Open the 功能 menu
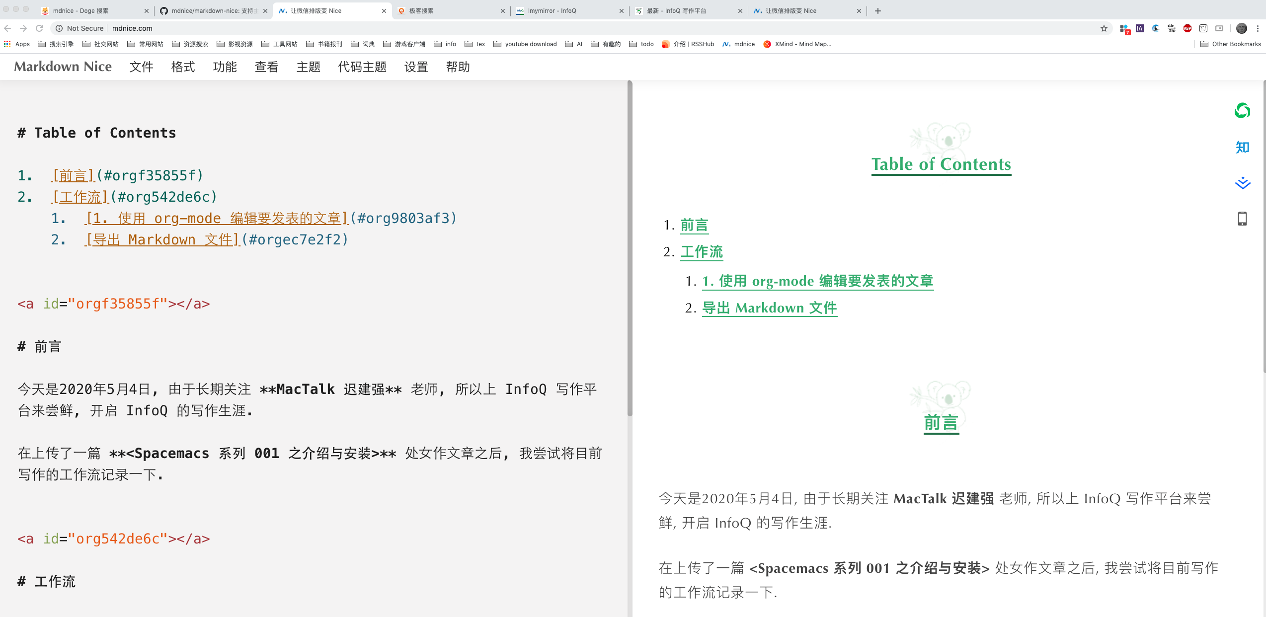This screenshot has height=617, width=1266. click(x=225, y=67)
